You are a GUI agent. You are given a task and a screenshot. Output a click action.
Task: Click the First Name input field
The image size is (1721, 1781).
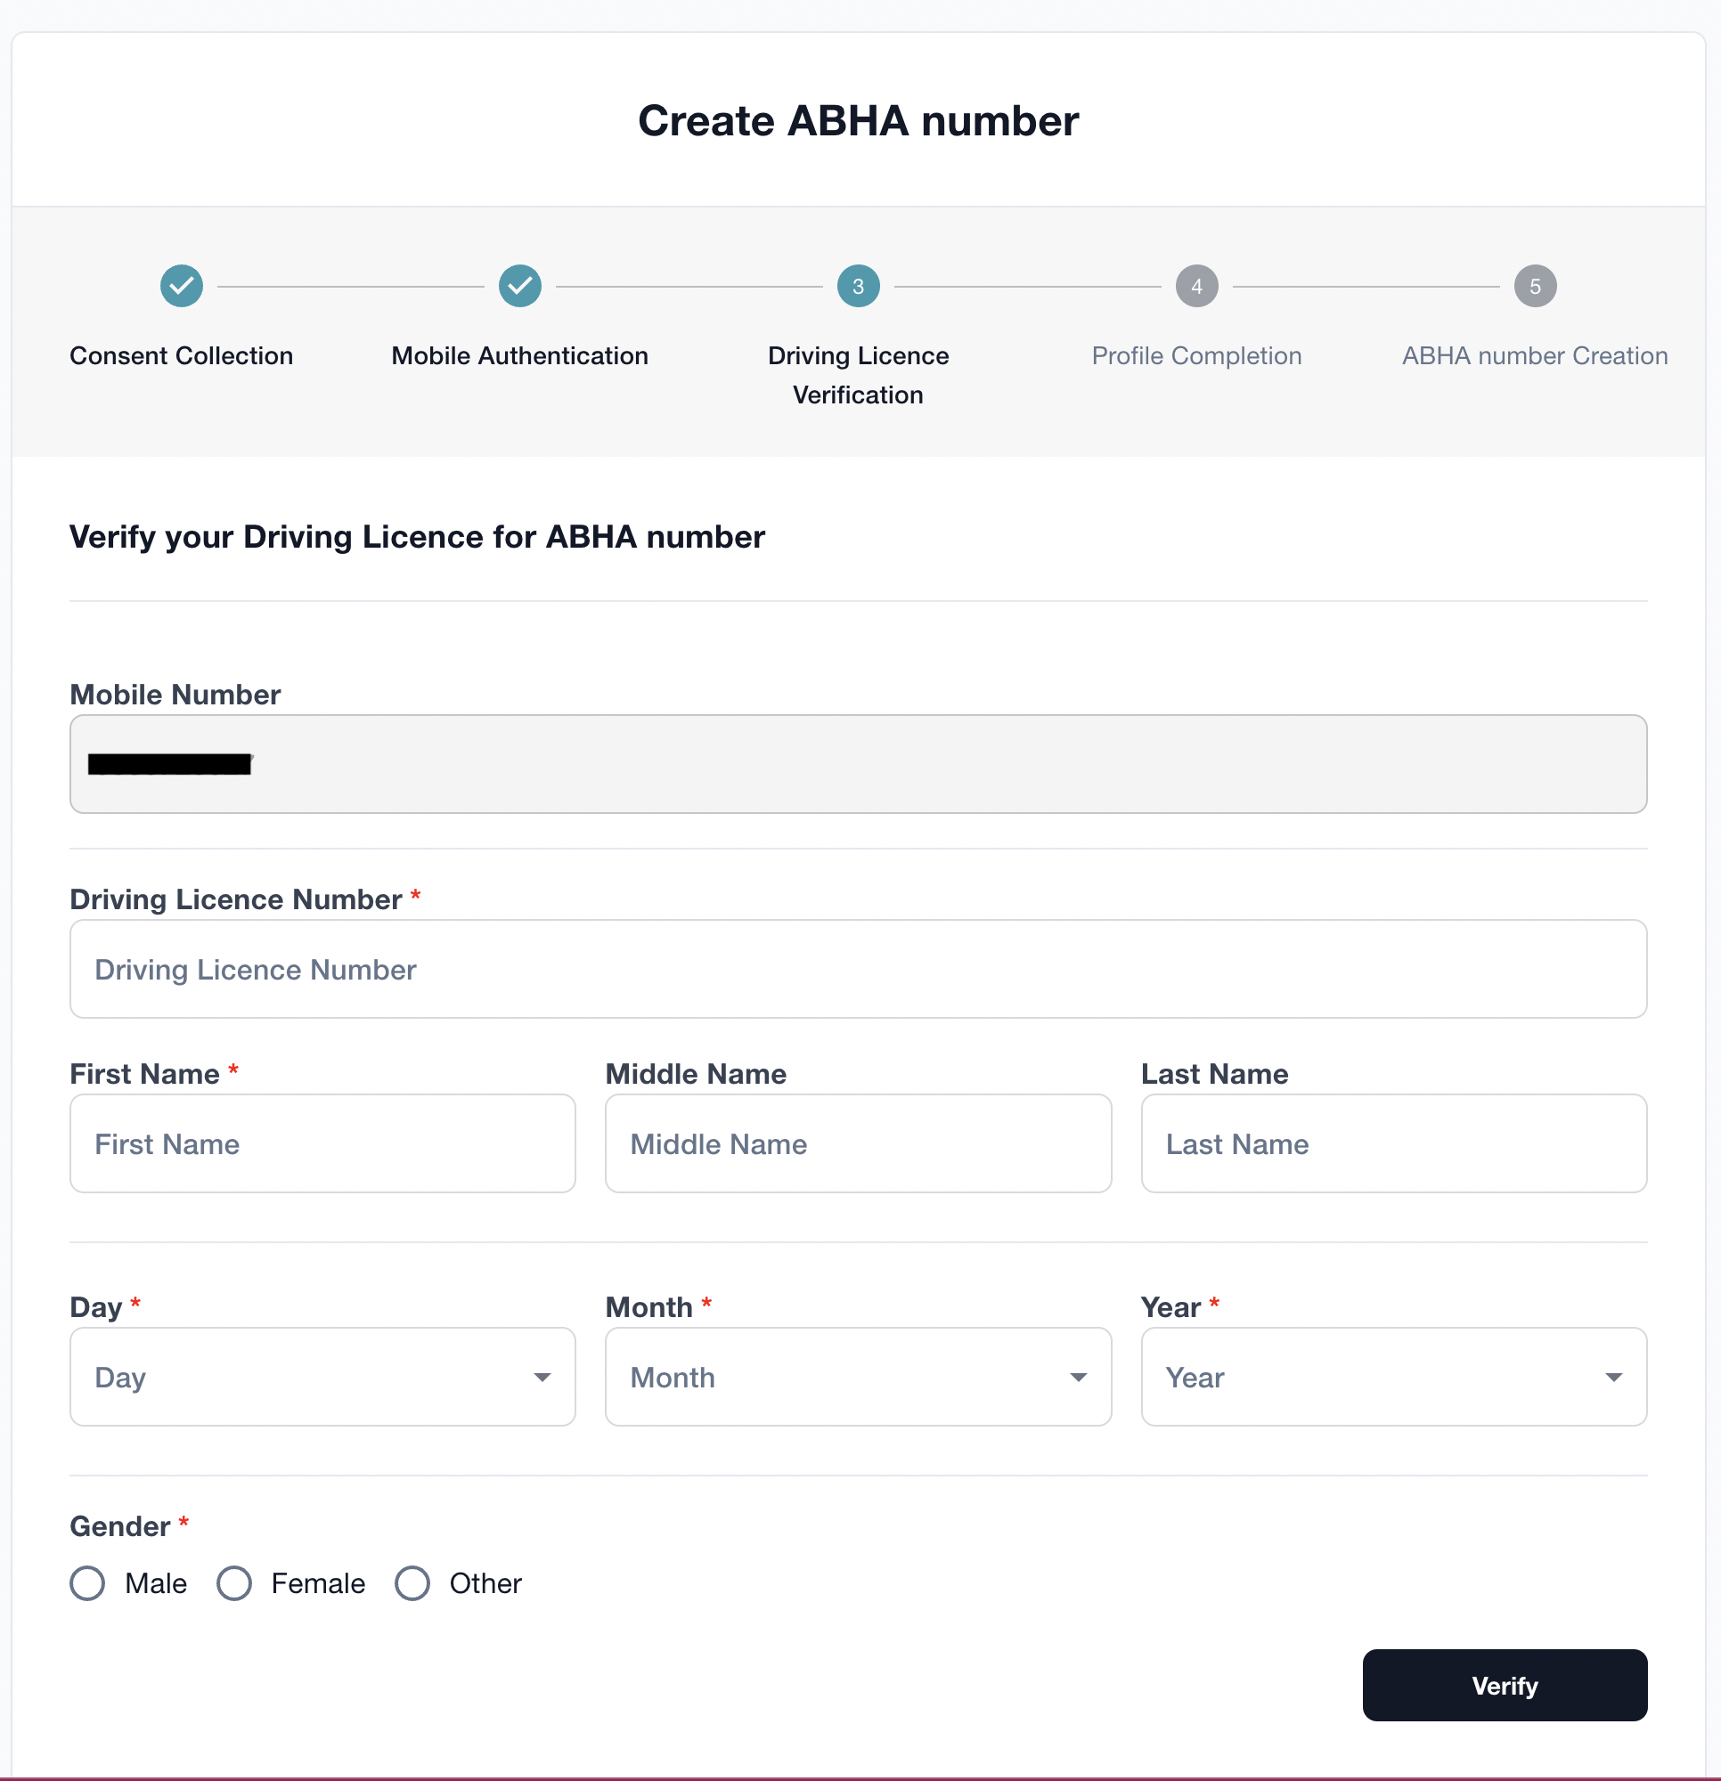[x=322, y=1142]
